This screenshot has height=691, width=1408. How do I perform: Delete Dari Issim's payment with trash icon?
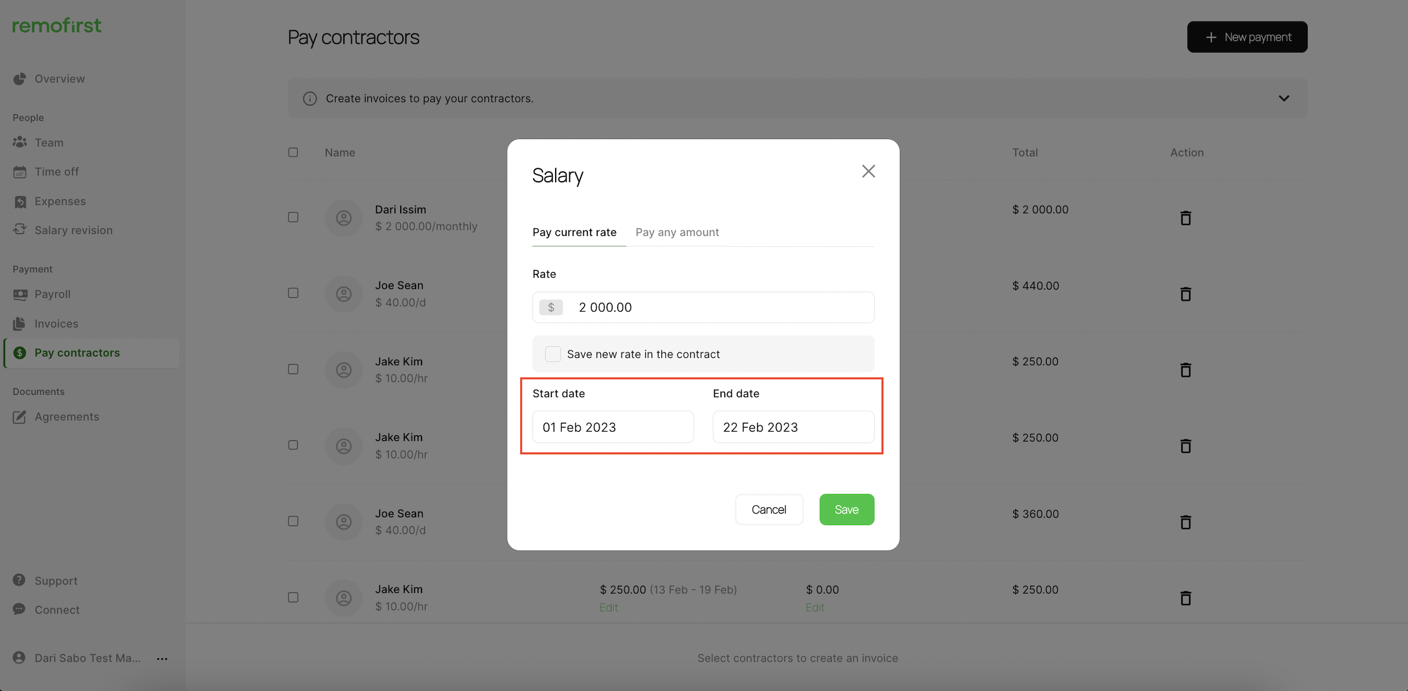(x=1185, y=218)
